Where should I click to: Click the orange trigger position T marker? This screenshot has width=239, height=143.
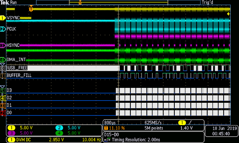point(31,9)
